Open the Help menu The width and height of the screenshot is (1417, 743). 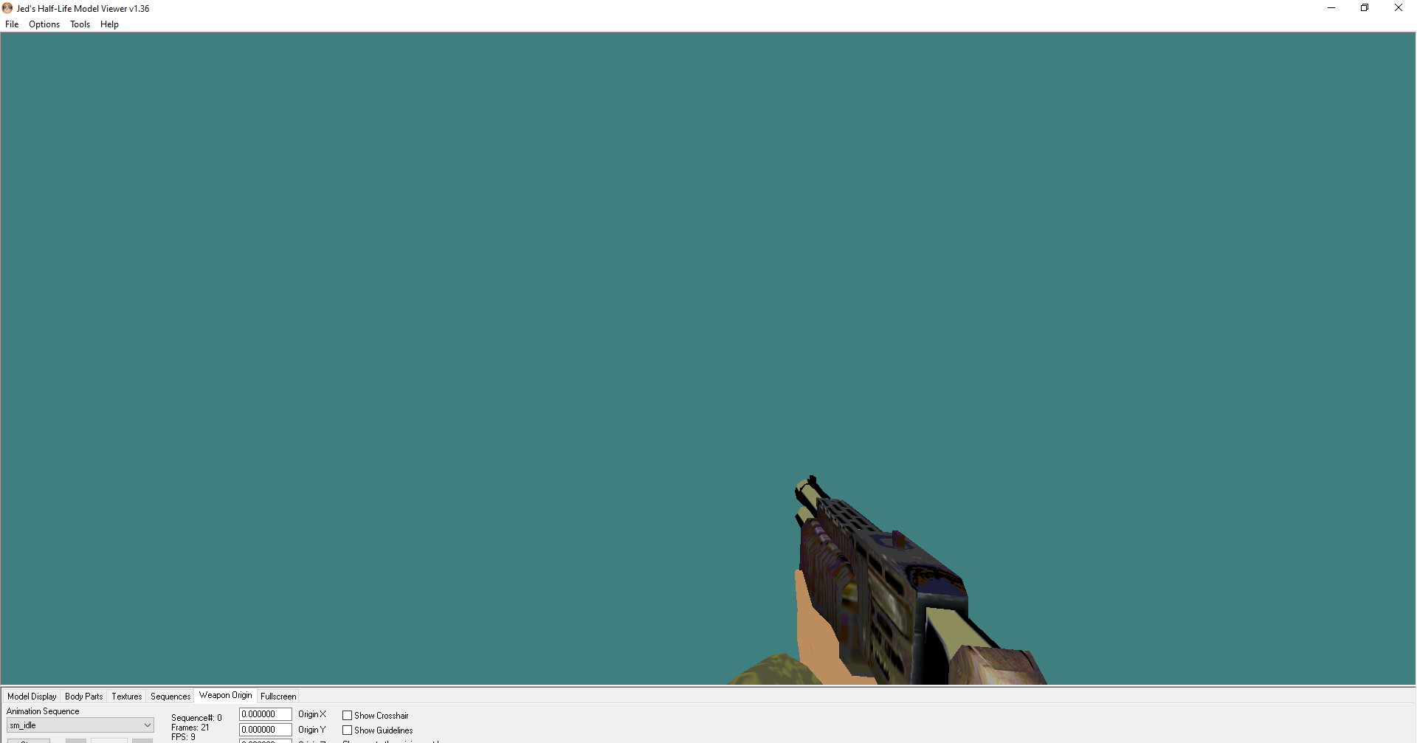(x=109, y=24)
